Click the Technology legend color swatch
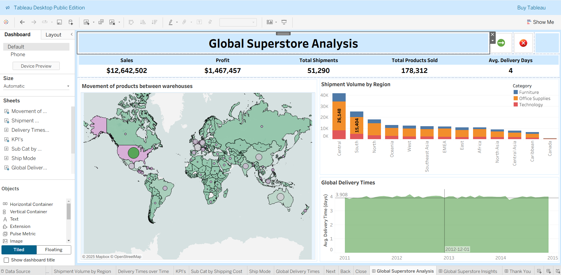This screenshot has height=275, width=561. 516,104
